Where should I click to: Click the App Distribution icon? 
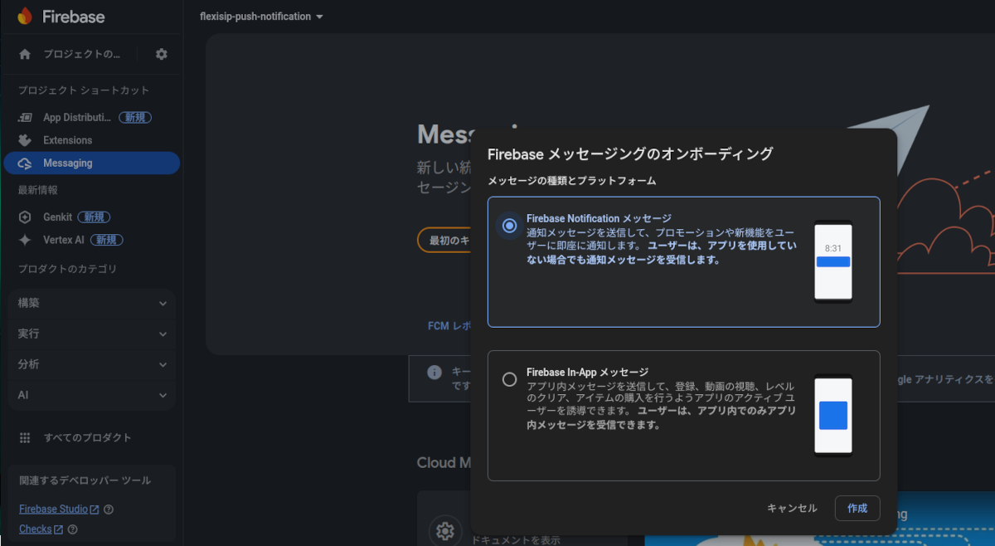[x=25, y=118]
